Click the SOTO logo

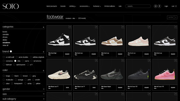[11, 6]
